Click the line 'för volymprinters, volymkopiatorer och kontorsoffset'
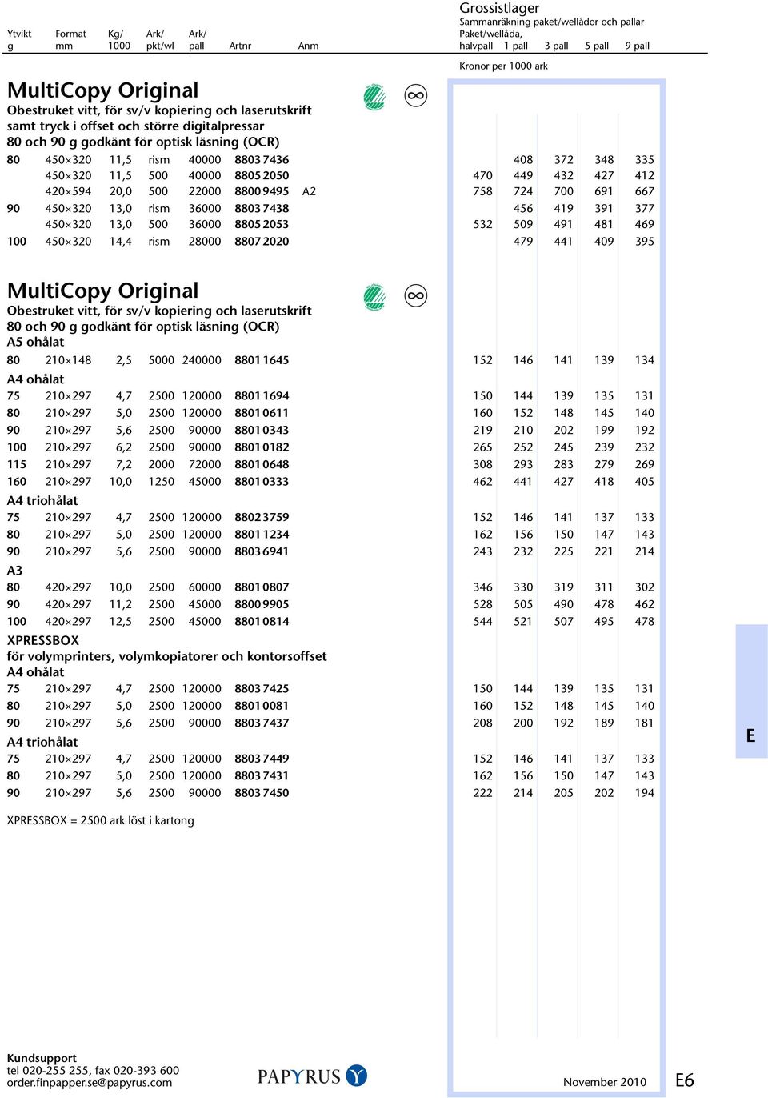Screen dimensions: 768x1098 click(x=167, y=657)
